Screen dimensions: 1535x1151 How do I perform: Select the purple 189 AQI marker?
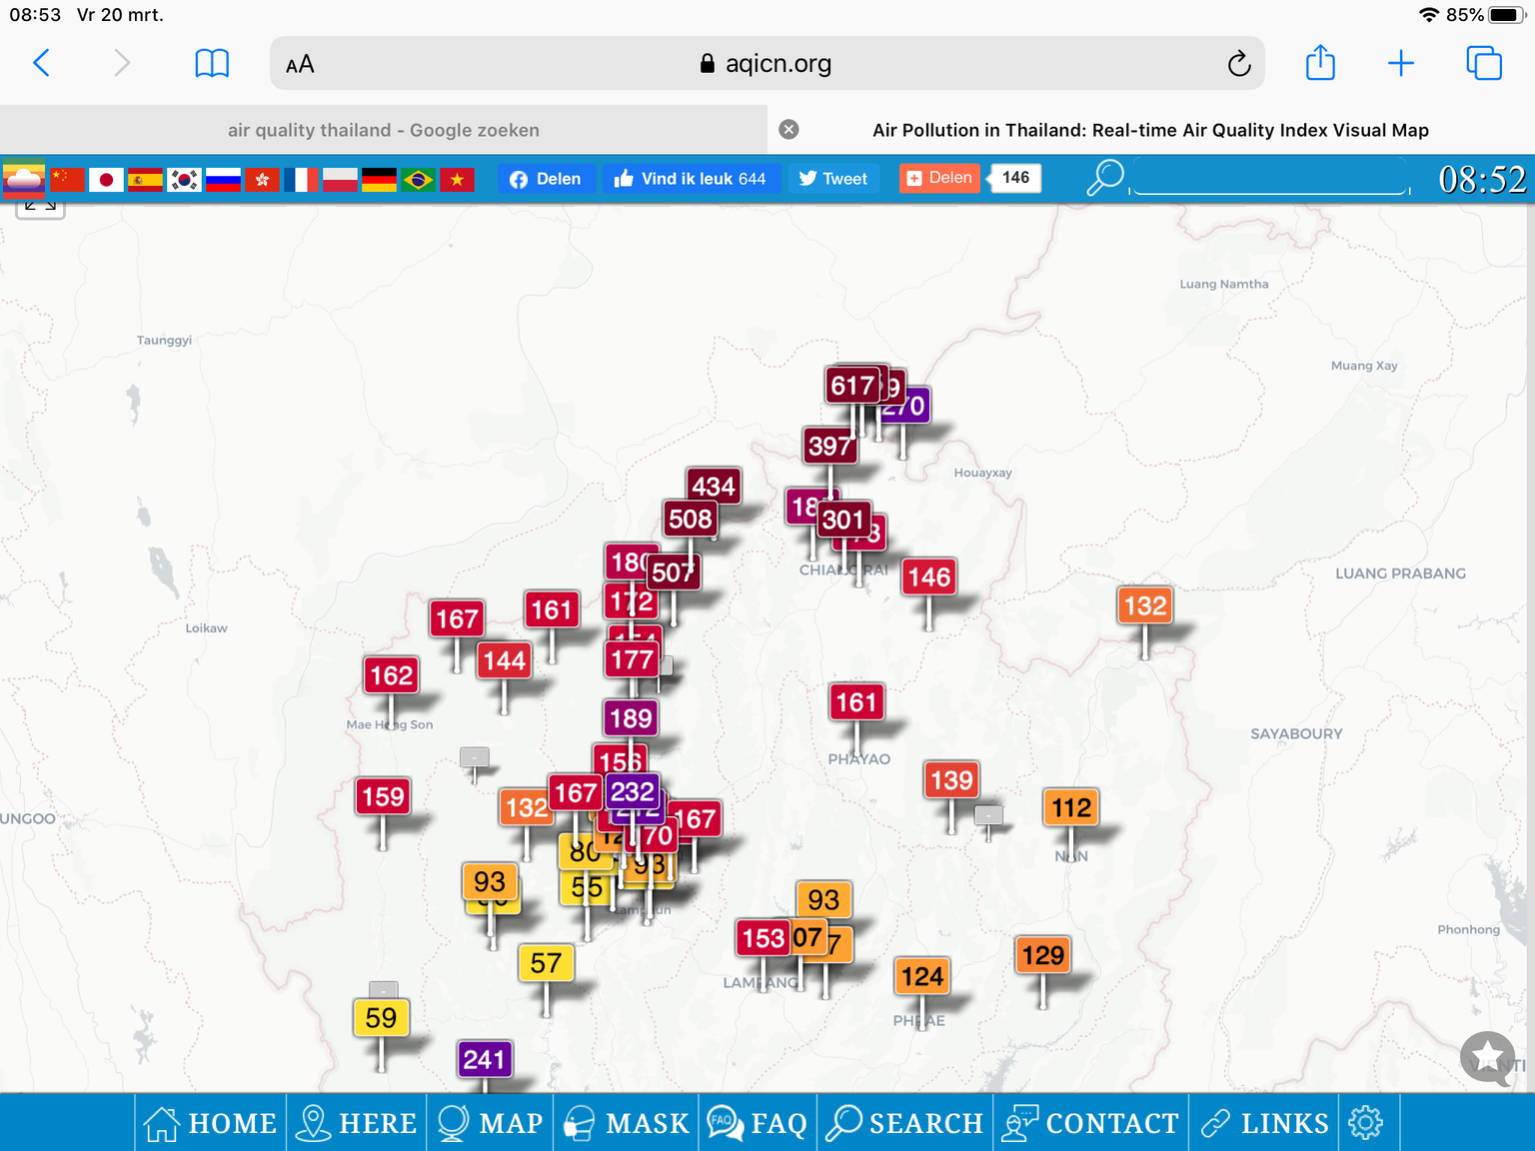click(631, 717)
